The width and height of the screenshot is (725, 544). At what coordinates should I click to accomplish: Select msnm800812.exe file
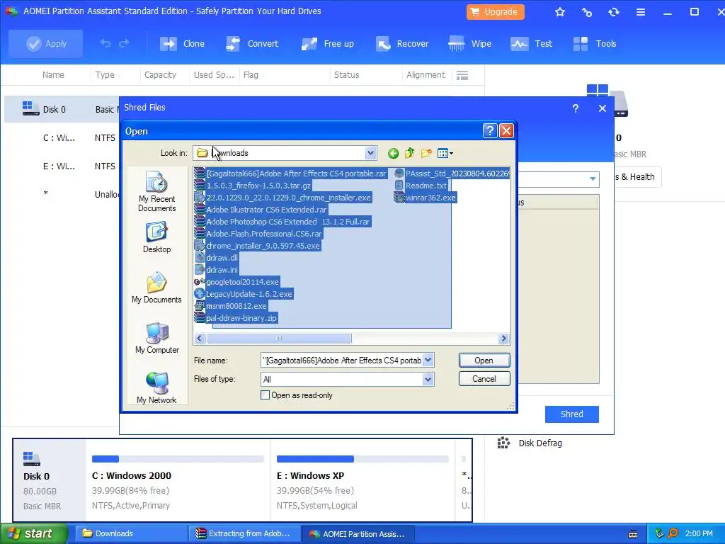pyautogui.click(x=230, y=306)
